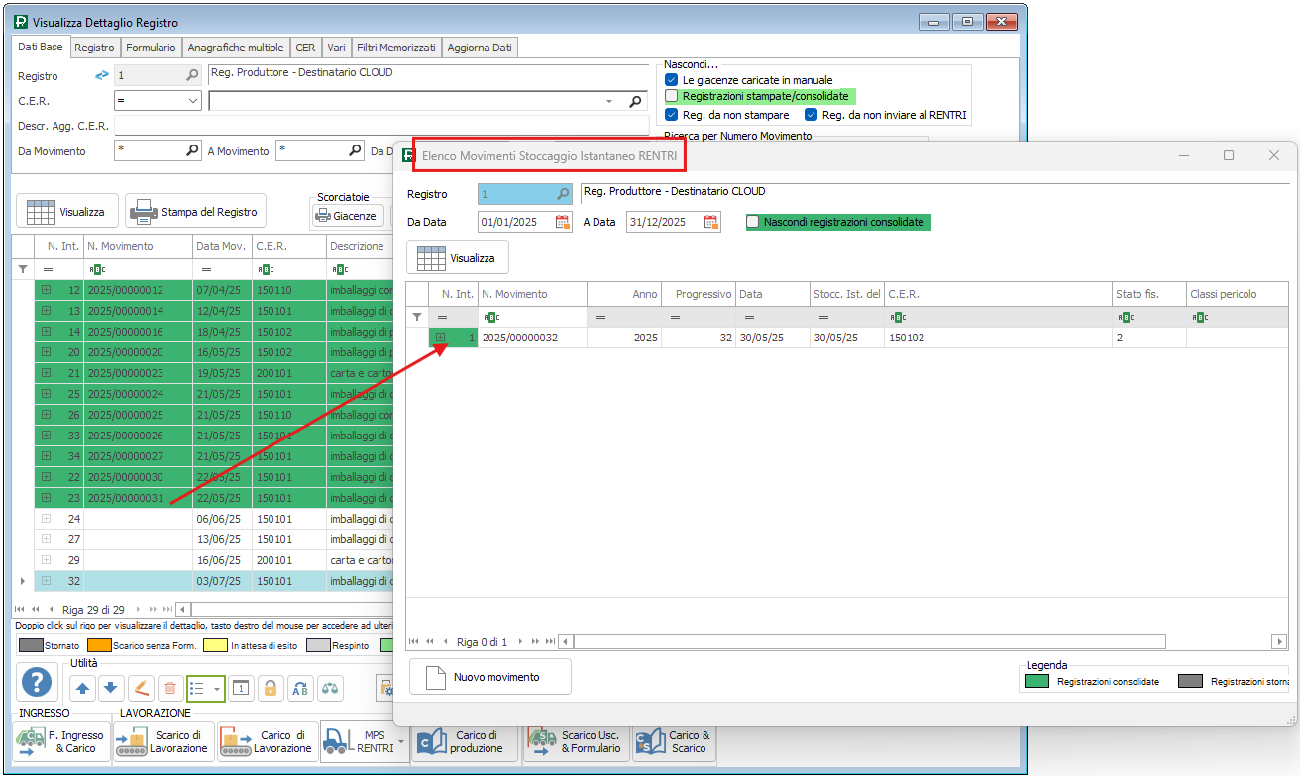Click the balance scales icon in Utilità
Image resolution: width=1300 pixels, height=776 pixels.
coord(331,688)
